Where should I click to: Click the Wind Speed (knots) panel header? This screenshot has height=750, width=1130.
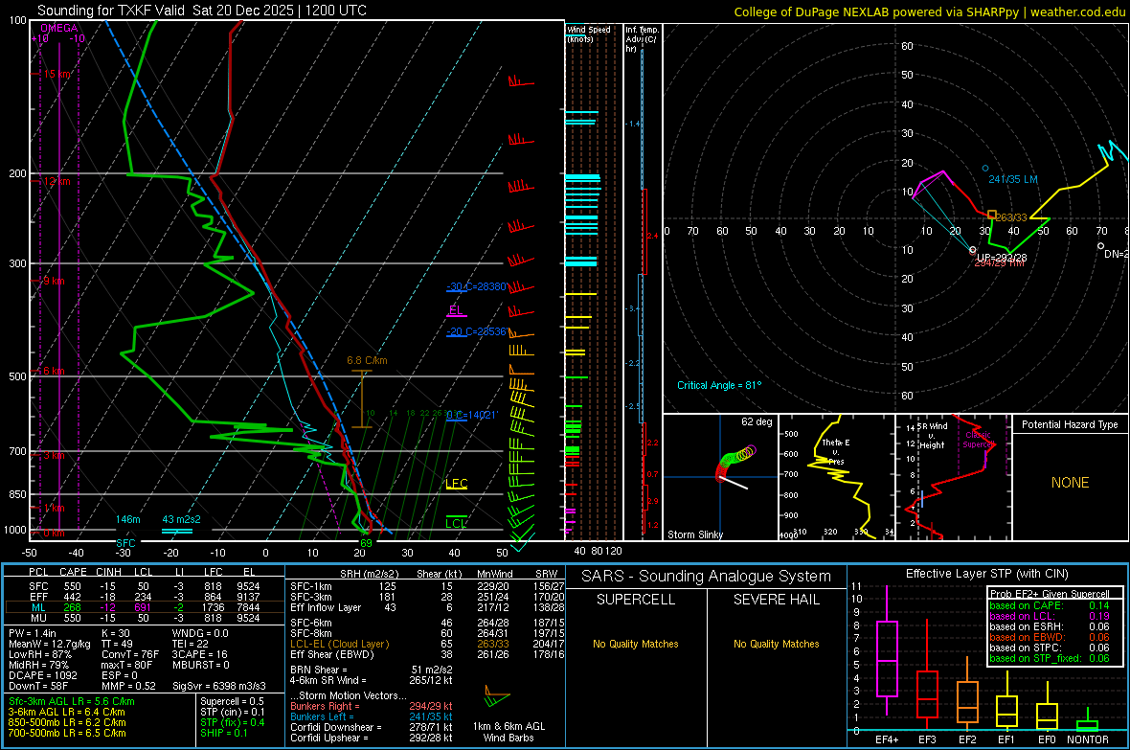point(588,34)
